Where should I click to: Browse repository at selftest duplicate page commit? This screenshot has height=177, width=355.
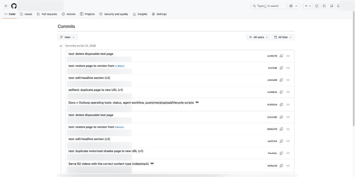(x=288, y=92)
